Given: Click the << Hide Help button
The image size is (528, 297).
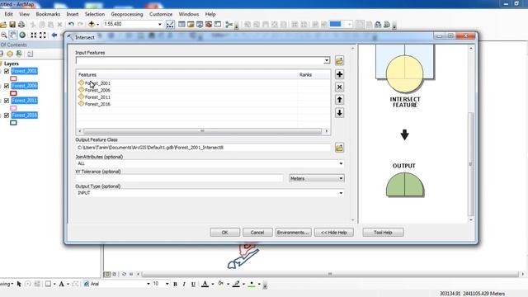Looking at the screenshot, I should click(x=333, y=233).
